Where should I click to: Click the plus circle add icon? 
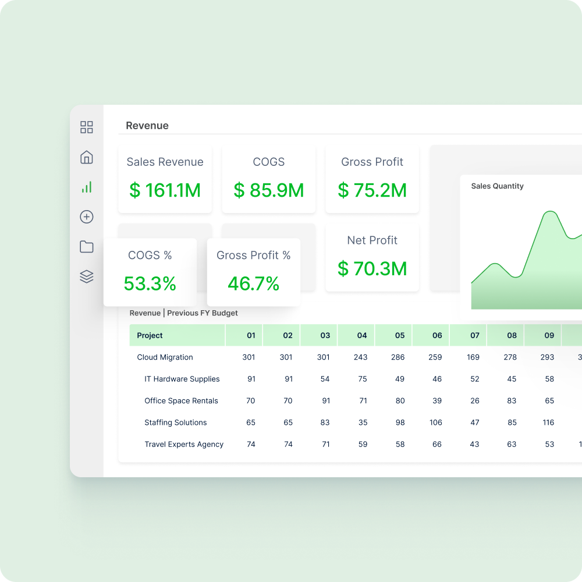pyautogui.click(x=87, y=217)
